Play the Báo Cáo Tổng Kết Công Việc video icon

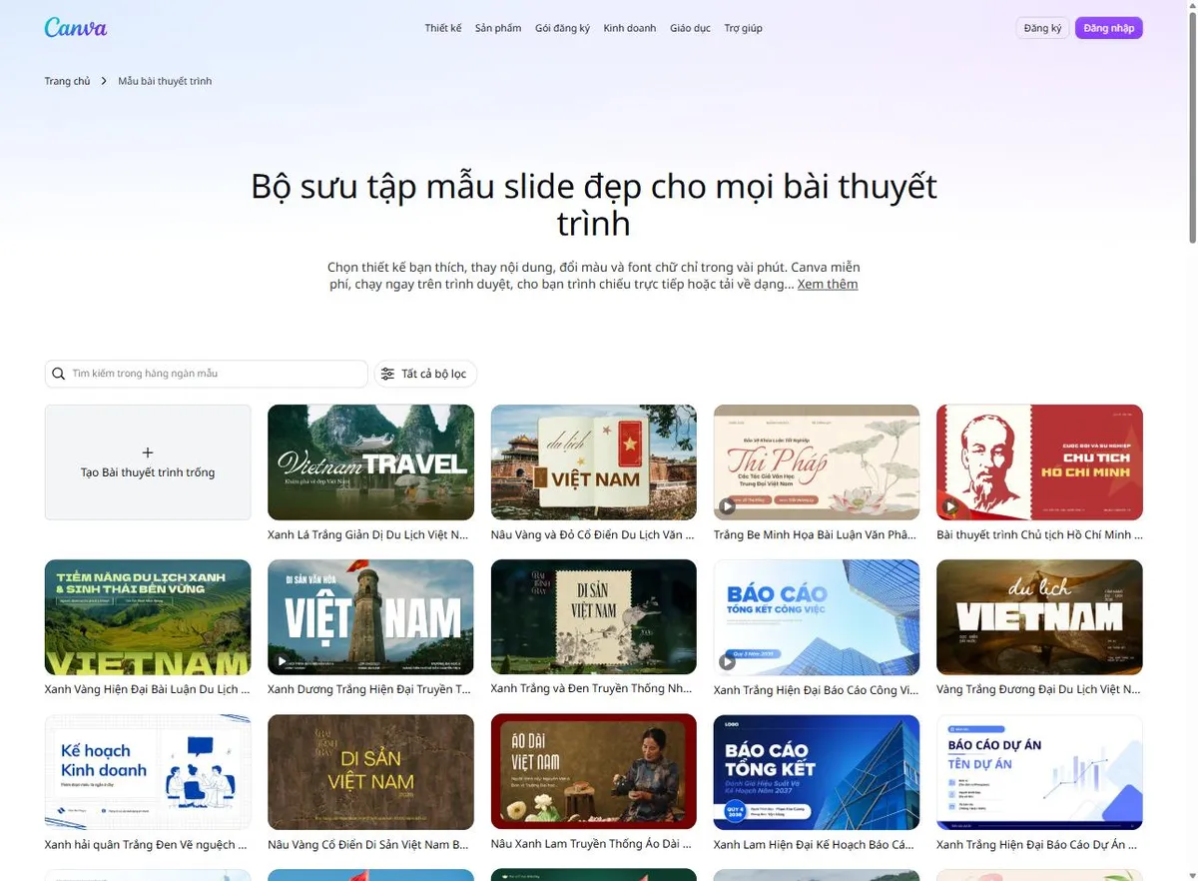pyautogui.click(x=728, y=661)
